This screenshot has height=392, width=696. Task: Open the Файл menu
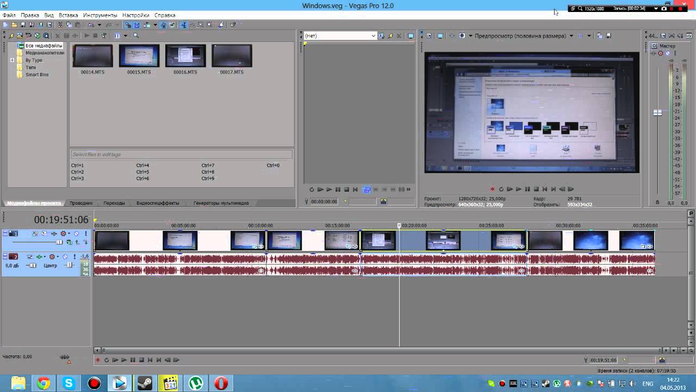coord(9,15)
